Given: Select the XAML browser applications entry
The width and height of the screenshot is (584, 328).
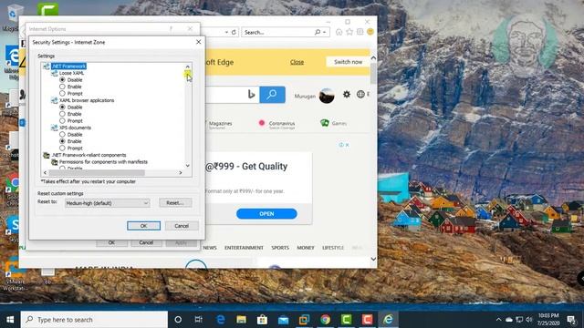Looking at the screenshot, I should (x=87, y=100).
